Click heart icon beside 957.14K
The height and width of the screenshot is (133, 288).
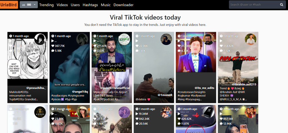(221, 118)
